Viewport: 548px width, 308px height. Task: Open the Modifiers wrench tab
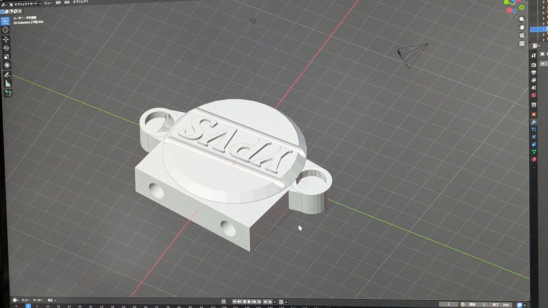[x=533, y=122]
